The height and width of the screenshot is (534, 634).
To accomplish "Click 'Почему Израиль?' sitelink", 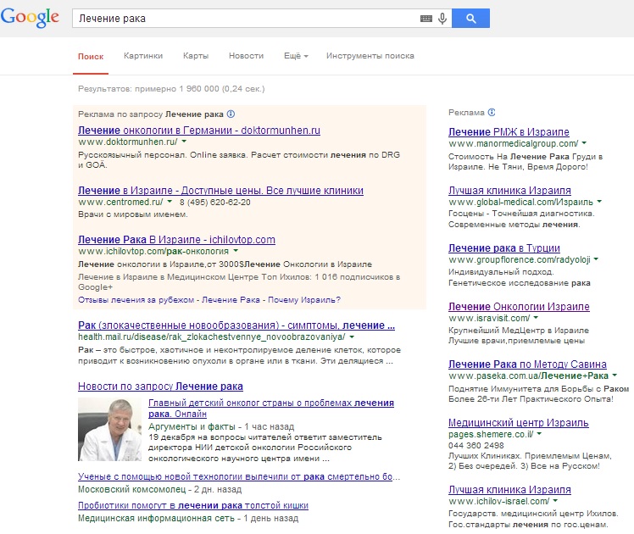I will [x=304, y=299].
